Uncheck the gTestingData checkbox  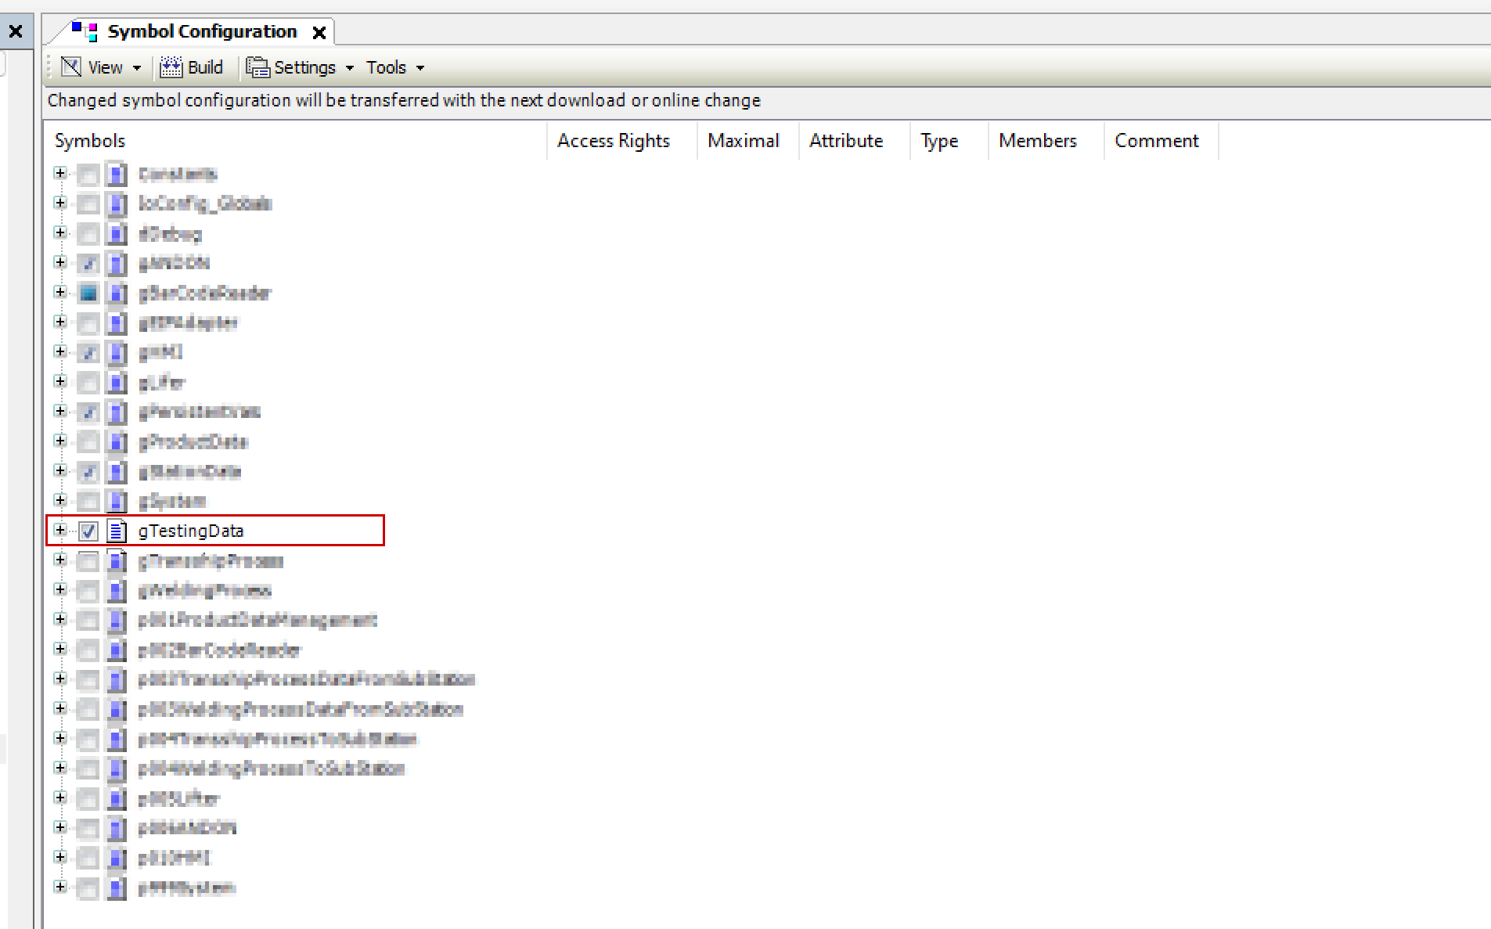tap(88, 531)
